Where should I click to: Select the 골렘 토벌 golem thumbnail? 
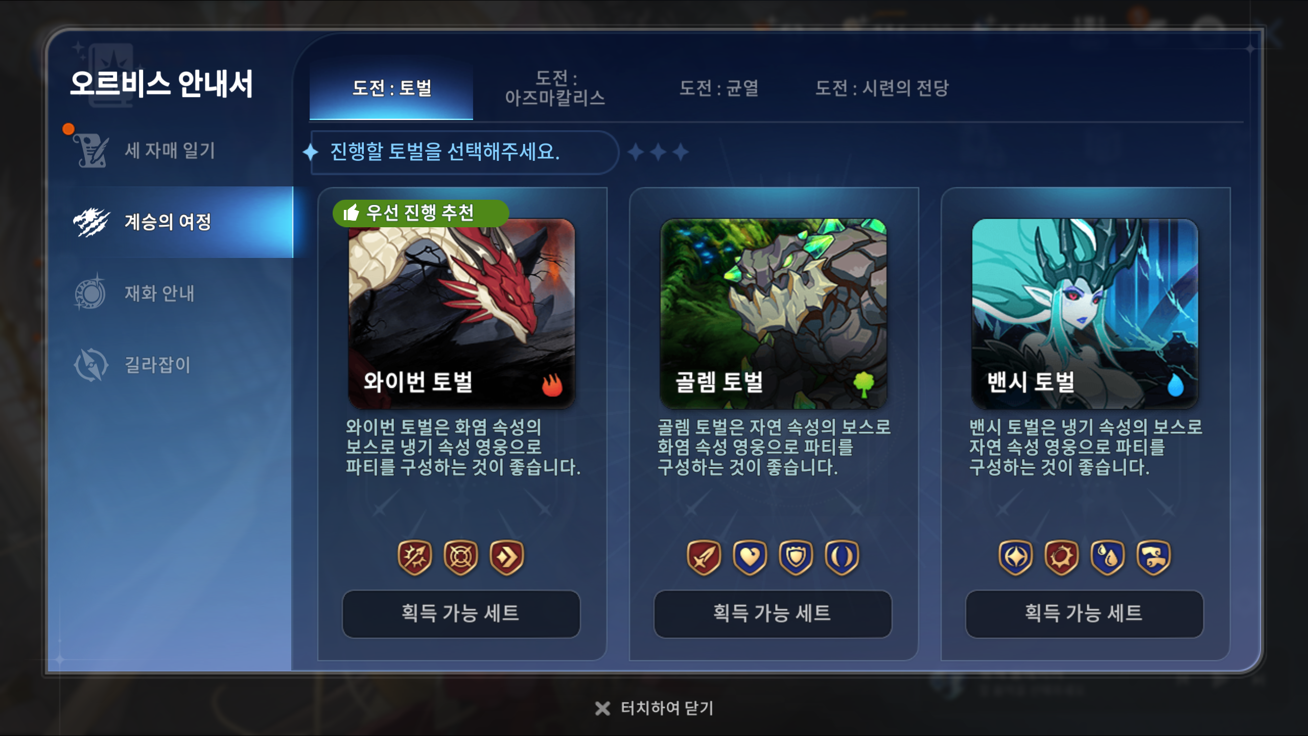pyautogui.click(x=773, y=314)
